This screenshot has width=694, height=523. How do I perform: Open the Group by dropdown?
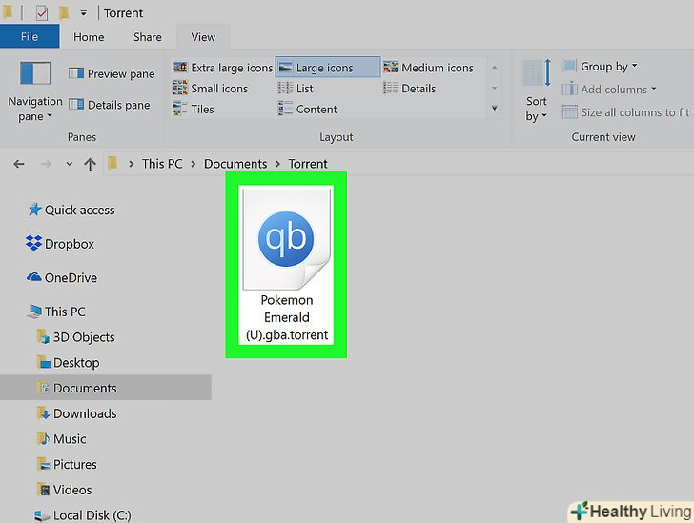pos(601,67)
